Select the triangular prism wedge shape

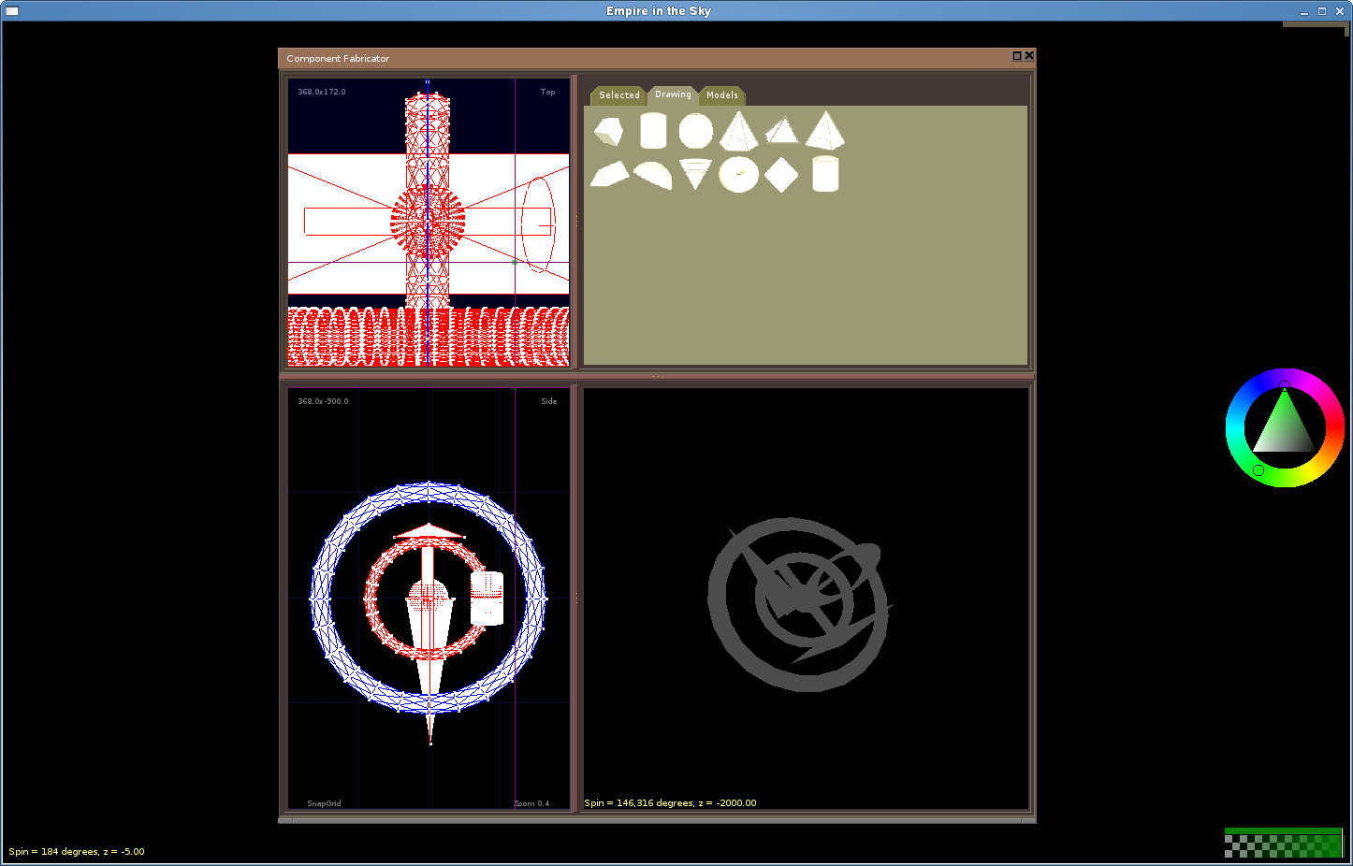point(609,175)
